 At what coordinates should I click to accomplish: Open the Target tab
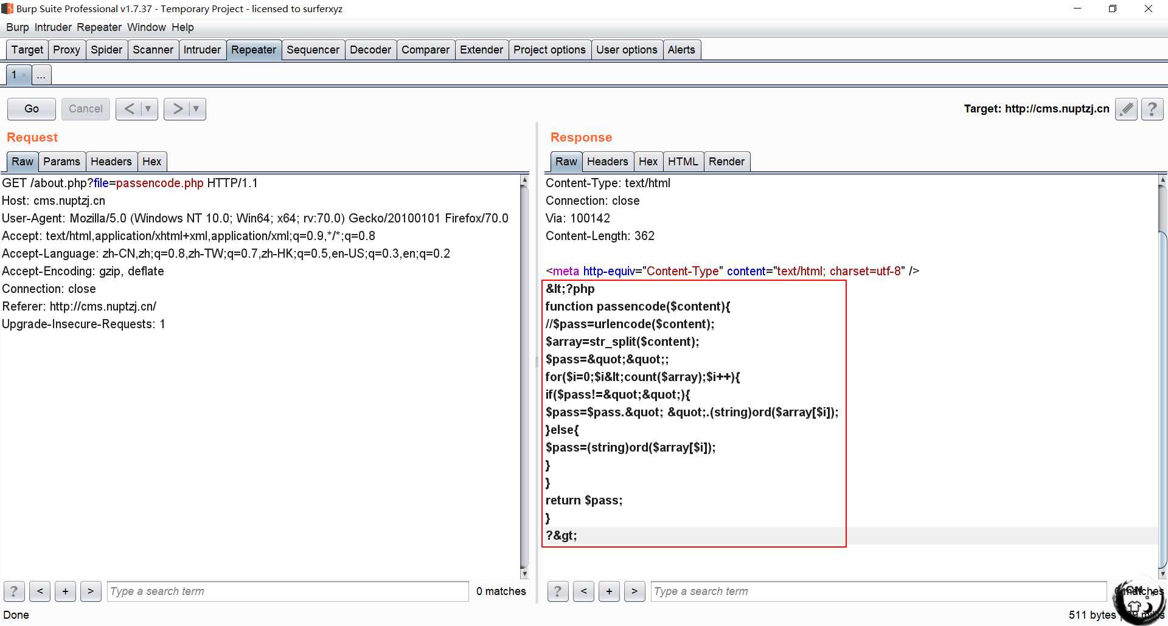(27, 50)
